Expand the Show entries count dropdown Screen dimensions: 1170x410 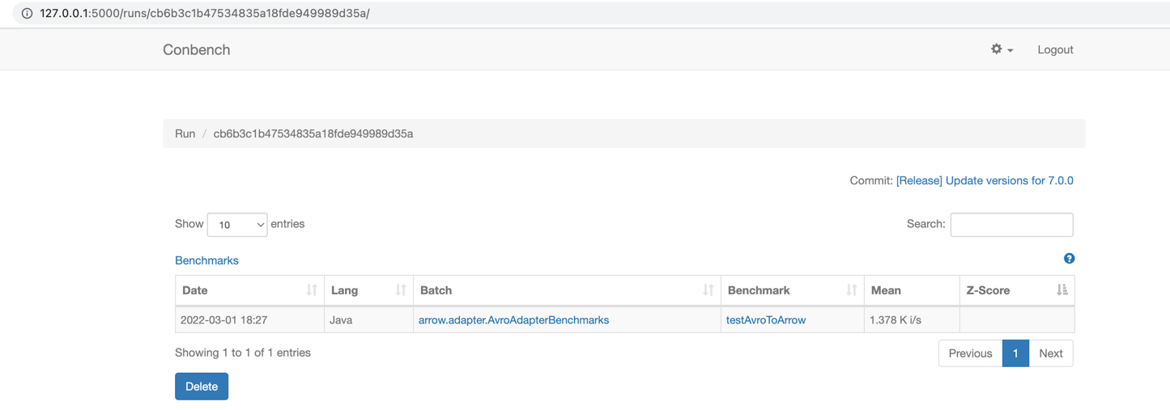[x=237, y=225]
